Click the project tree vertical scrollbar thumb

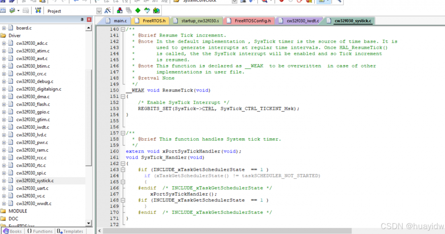pyautogui.click(x=89, y=118)
